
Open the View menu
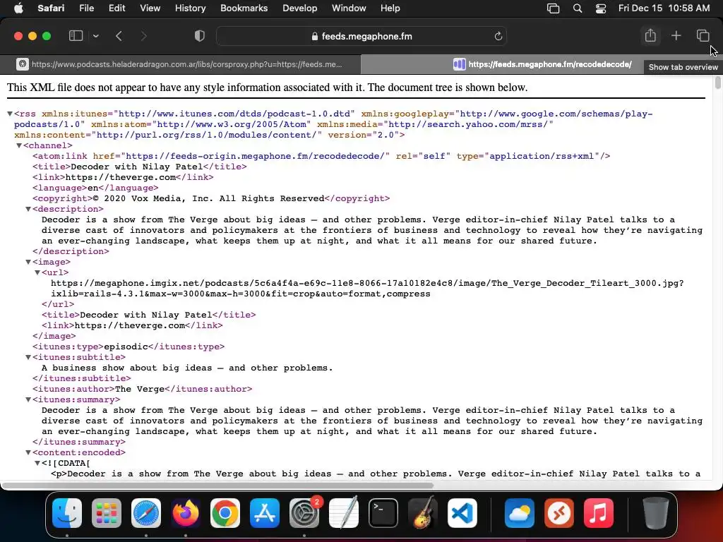pos(150,8)
